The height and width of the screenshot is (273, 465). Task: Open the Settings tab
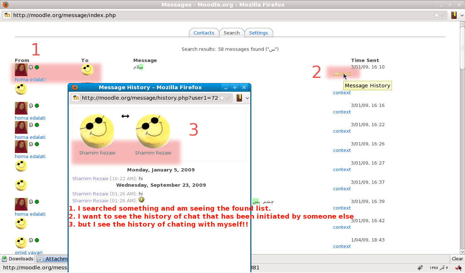click(259, 33)
